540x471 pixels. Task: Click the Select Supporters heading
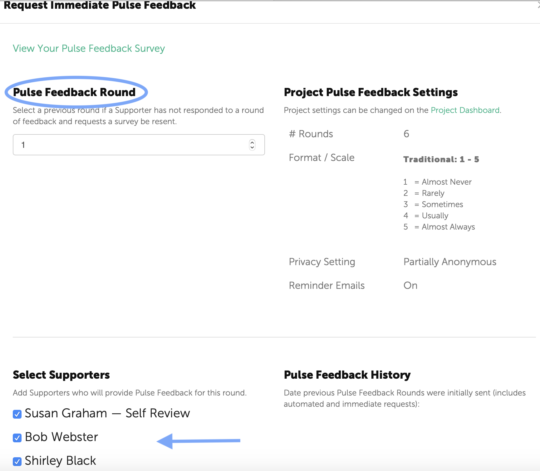(61, 375)
